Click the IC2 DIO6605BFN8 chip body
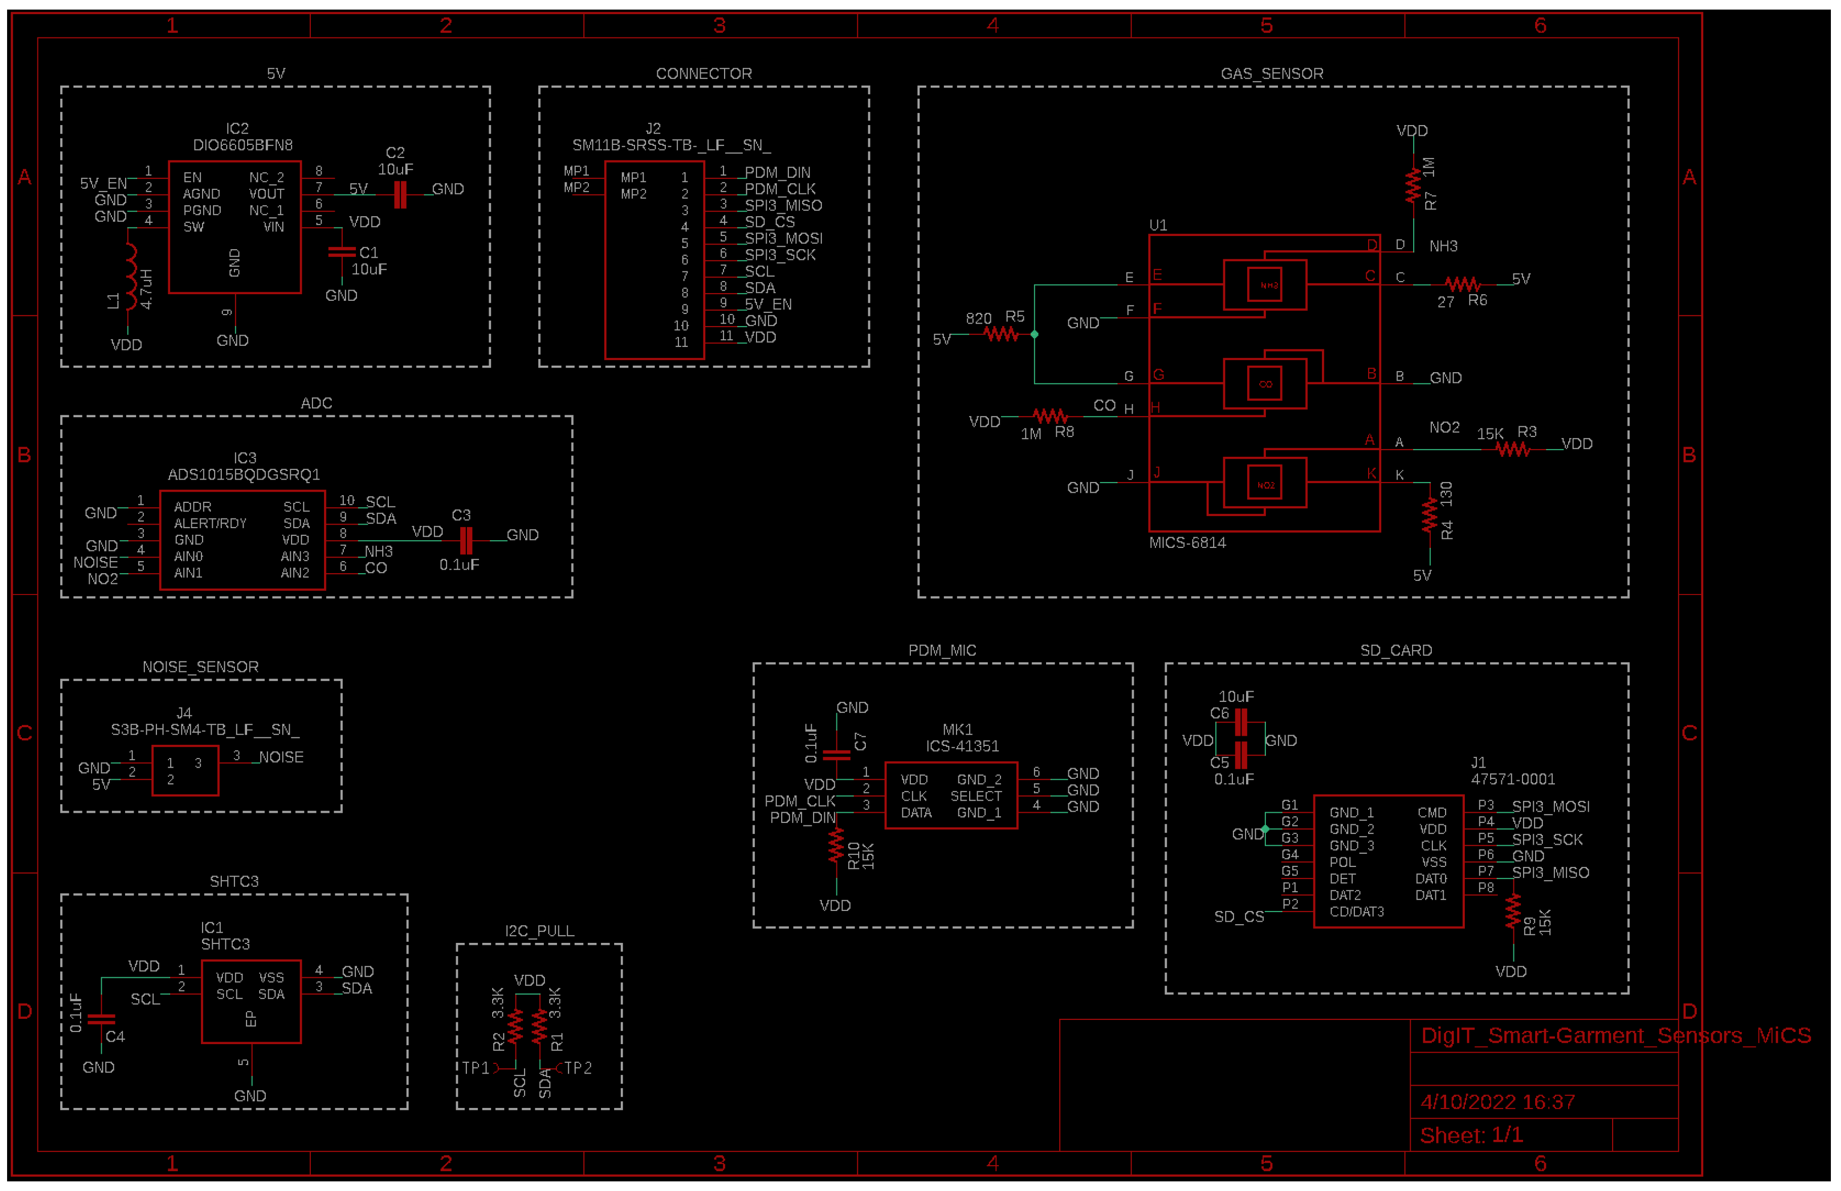The width and height of the screenshot is (1841, 1191). tap(234, 226)
